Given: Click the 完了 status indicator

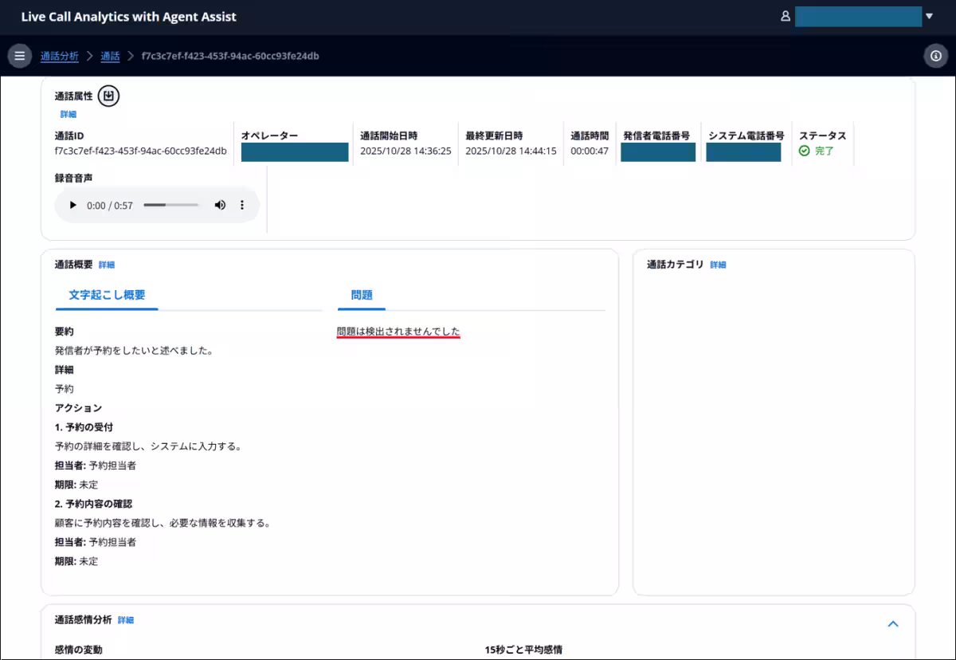Looking at the screenshot, I should click(x=817, y=151).
